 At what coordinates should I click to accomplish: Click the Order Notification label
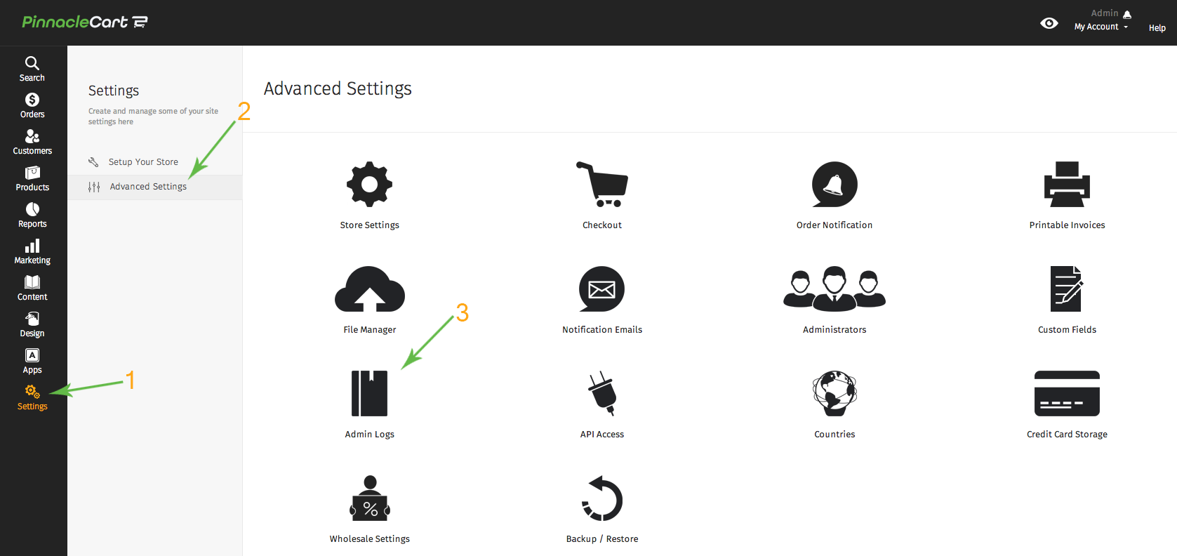pyautogui.click(x=834, y=225)
